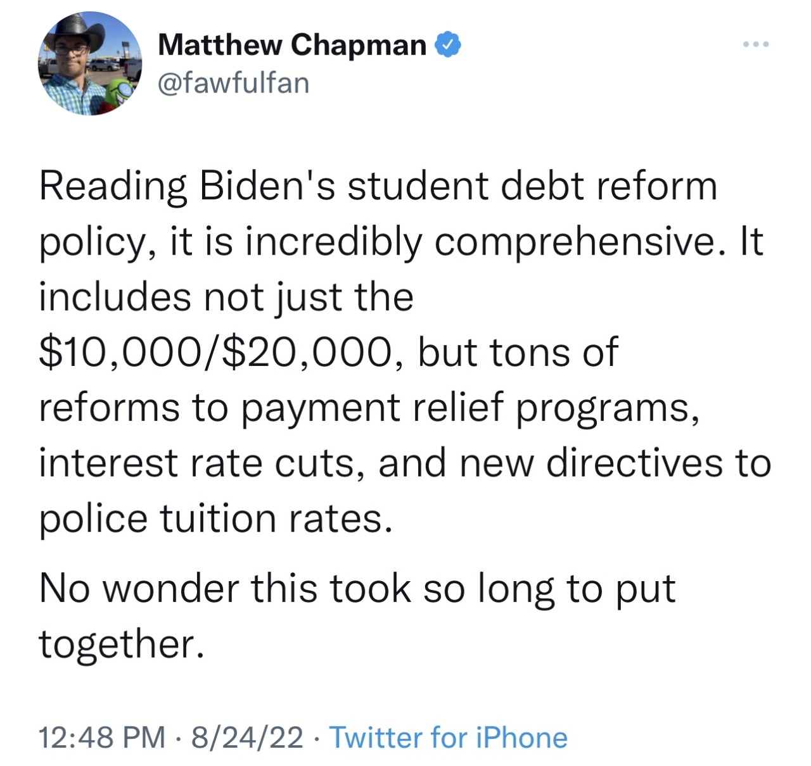Click the Twitter for iPhone source link
Viewport: 811px width, 766px height.
click(x=448, y=738)
